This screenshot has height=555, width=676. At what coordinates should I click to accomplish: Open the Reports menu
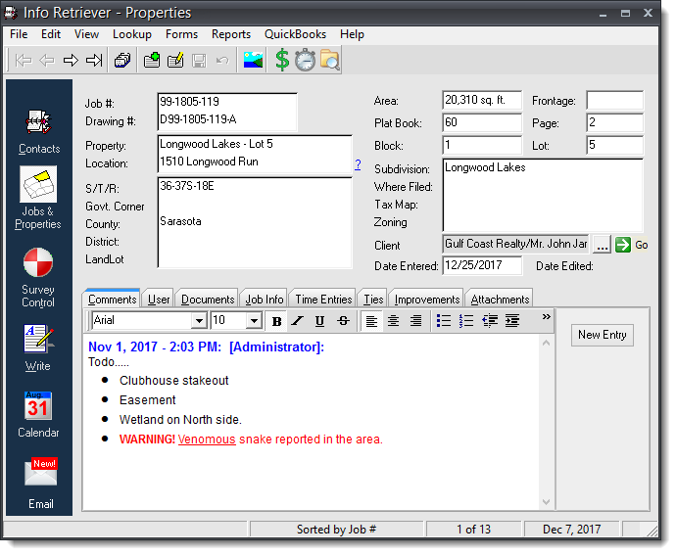(231, 34)
